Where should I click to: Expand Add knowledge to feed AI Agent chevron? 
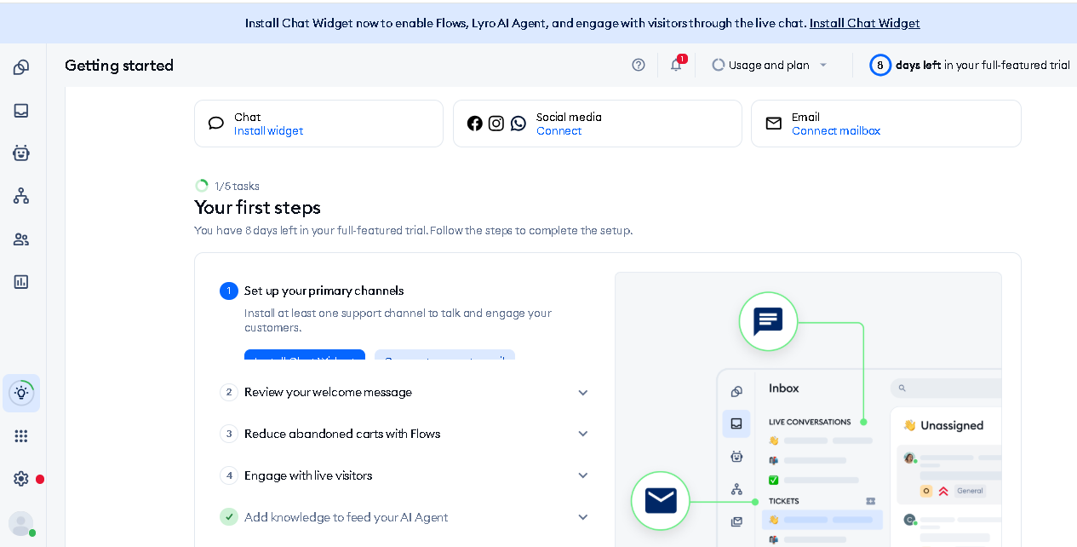tap(583, 516)
